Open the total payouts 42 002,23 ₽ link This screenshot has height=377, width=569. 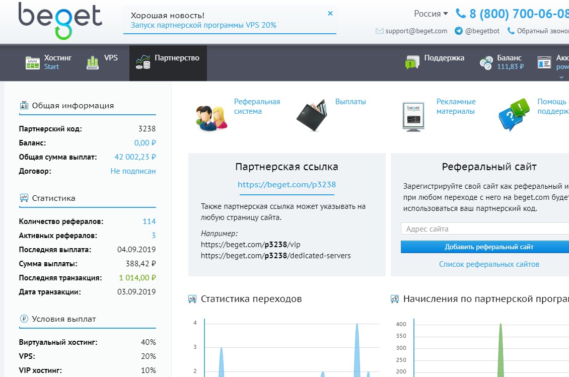[135, 157]
